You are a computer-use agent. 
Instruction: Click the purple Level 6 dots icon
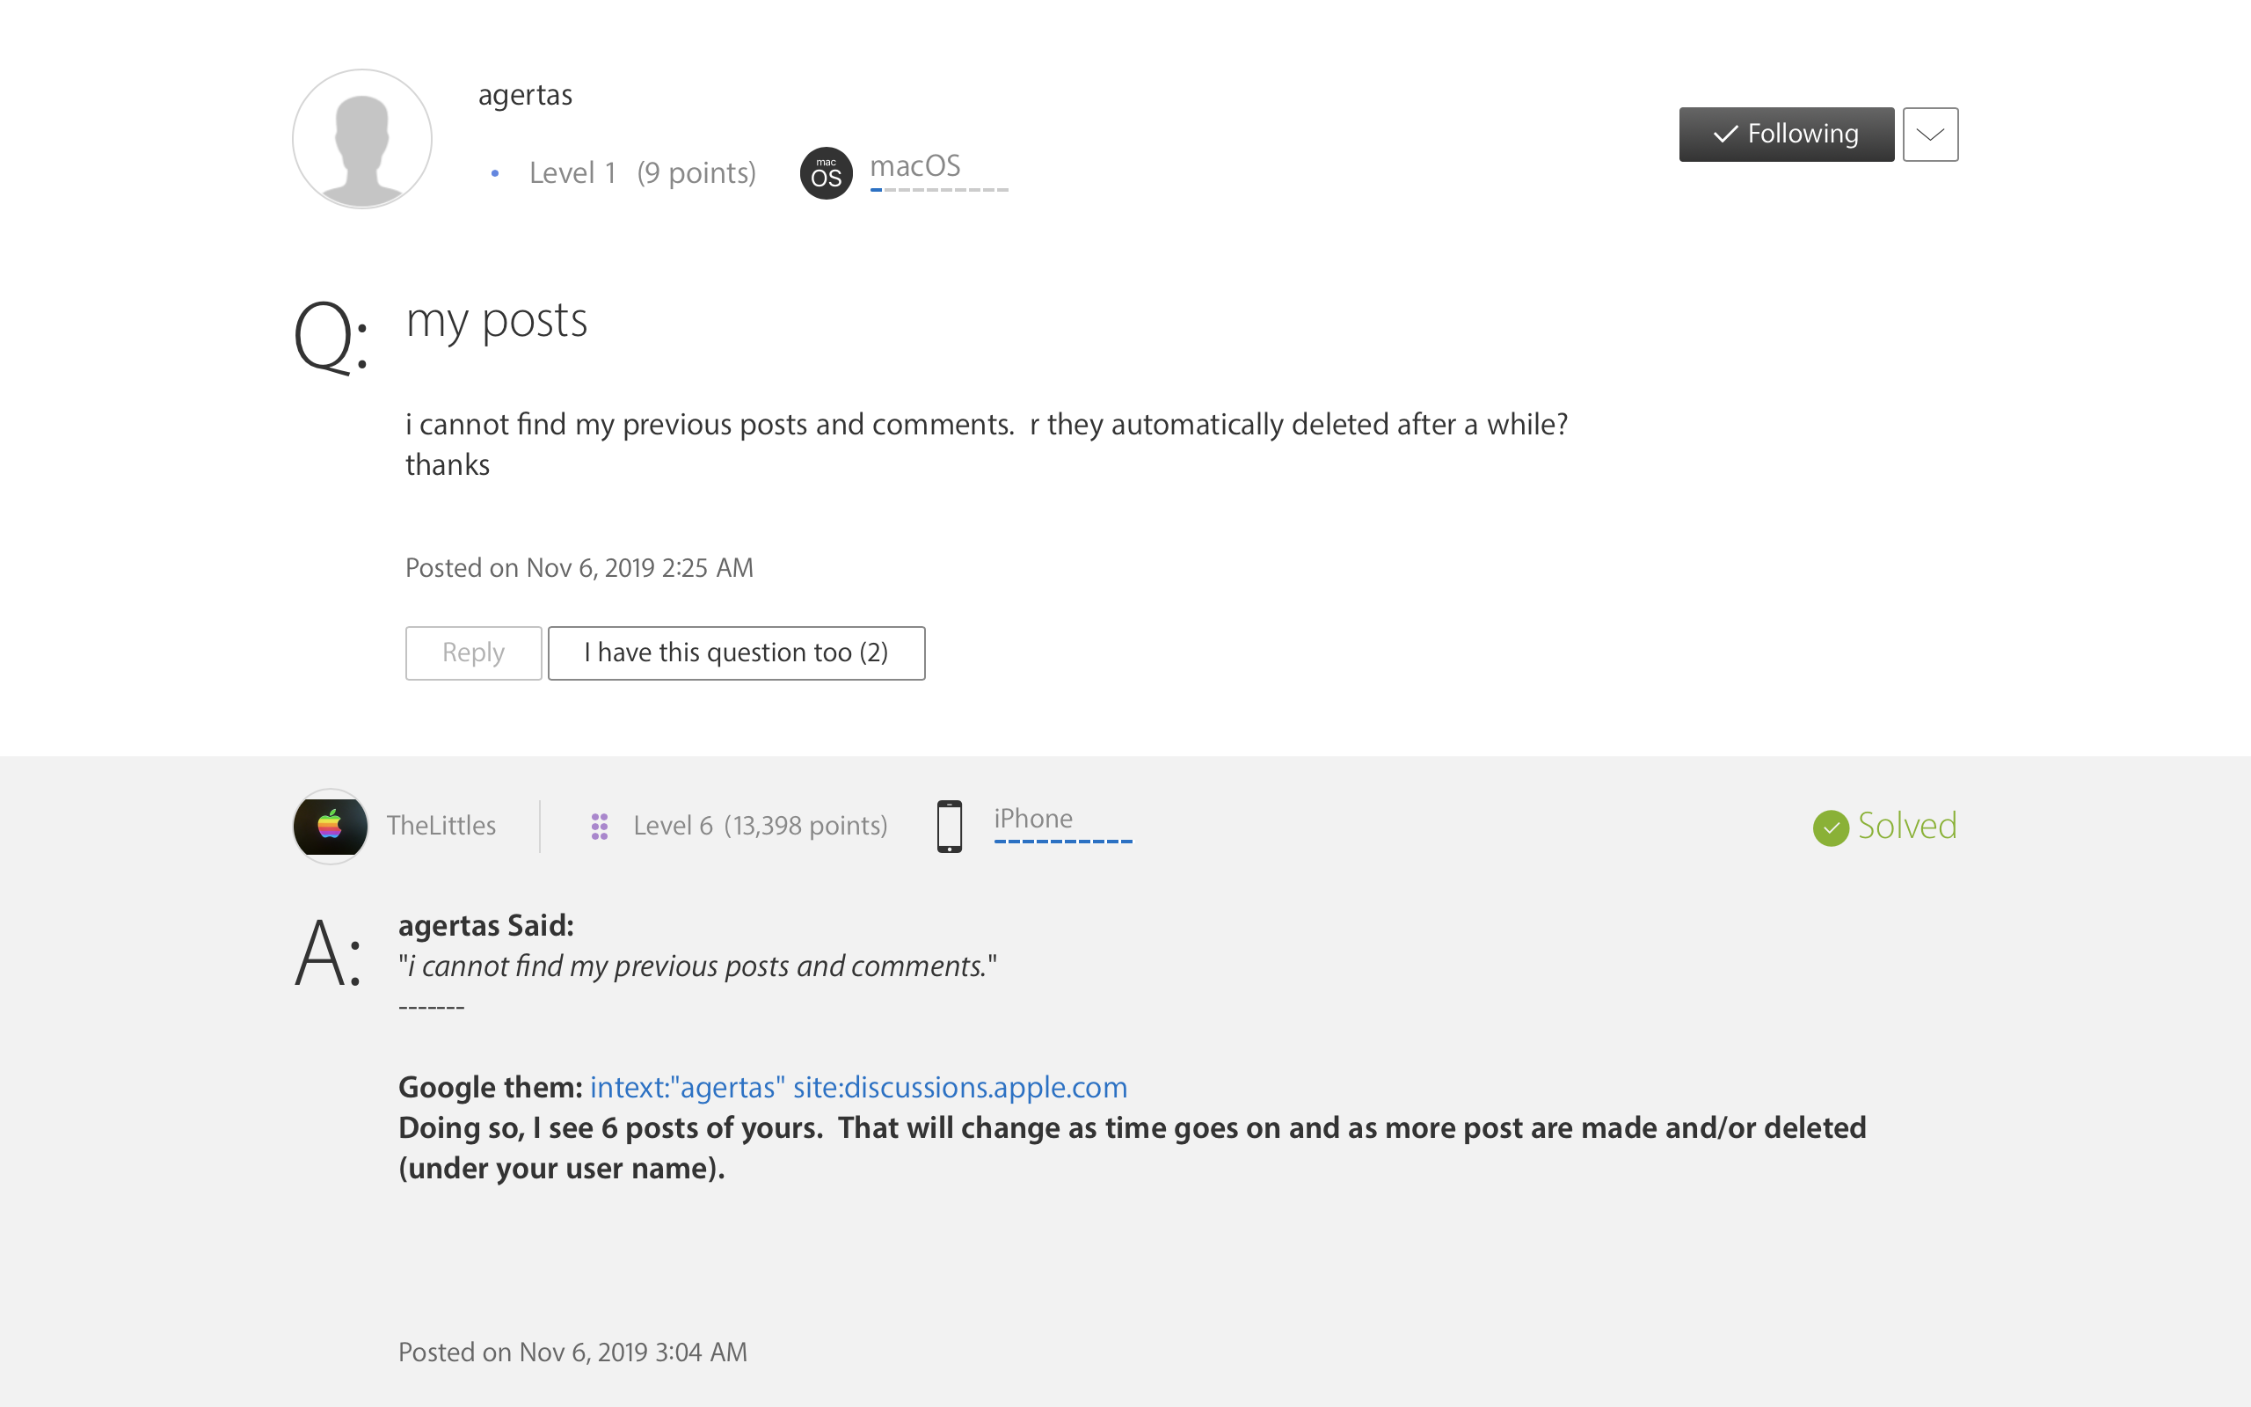(x=600, y=826)
